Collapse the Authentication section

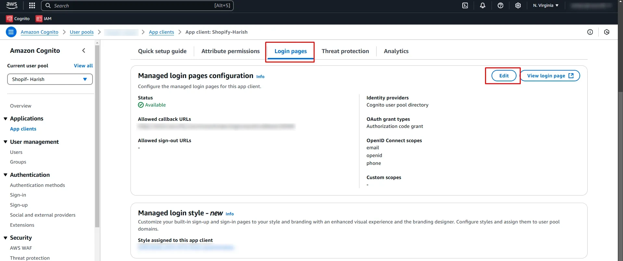point(6,175)
